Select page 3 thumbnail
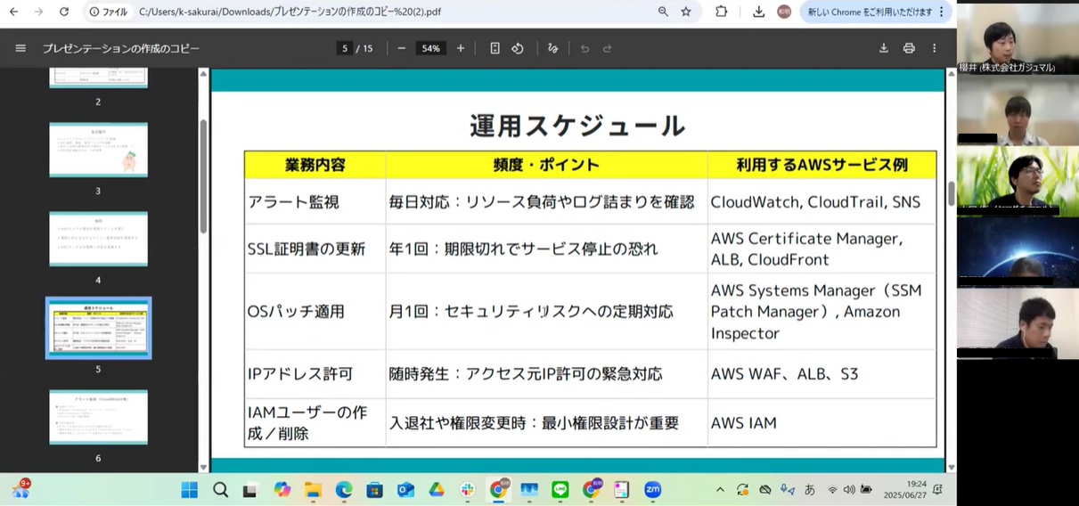 tap(98, 150)
